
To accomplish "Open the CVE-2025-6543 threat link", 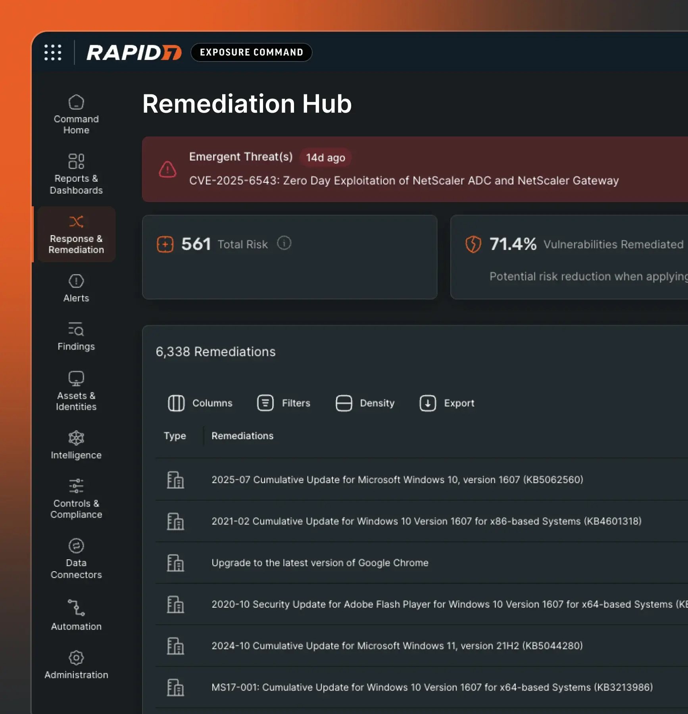I will (404, 180).
